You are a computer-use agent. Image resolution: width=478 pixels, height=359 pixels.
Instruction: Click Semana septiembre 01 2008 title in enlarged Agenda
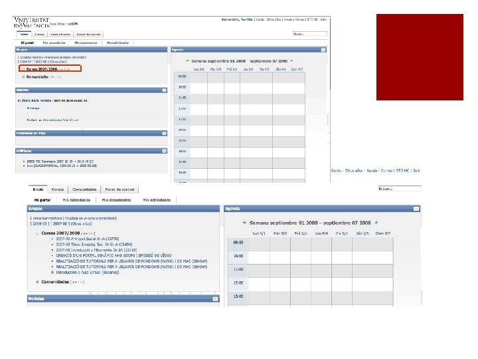coord(310,223)
